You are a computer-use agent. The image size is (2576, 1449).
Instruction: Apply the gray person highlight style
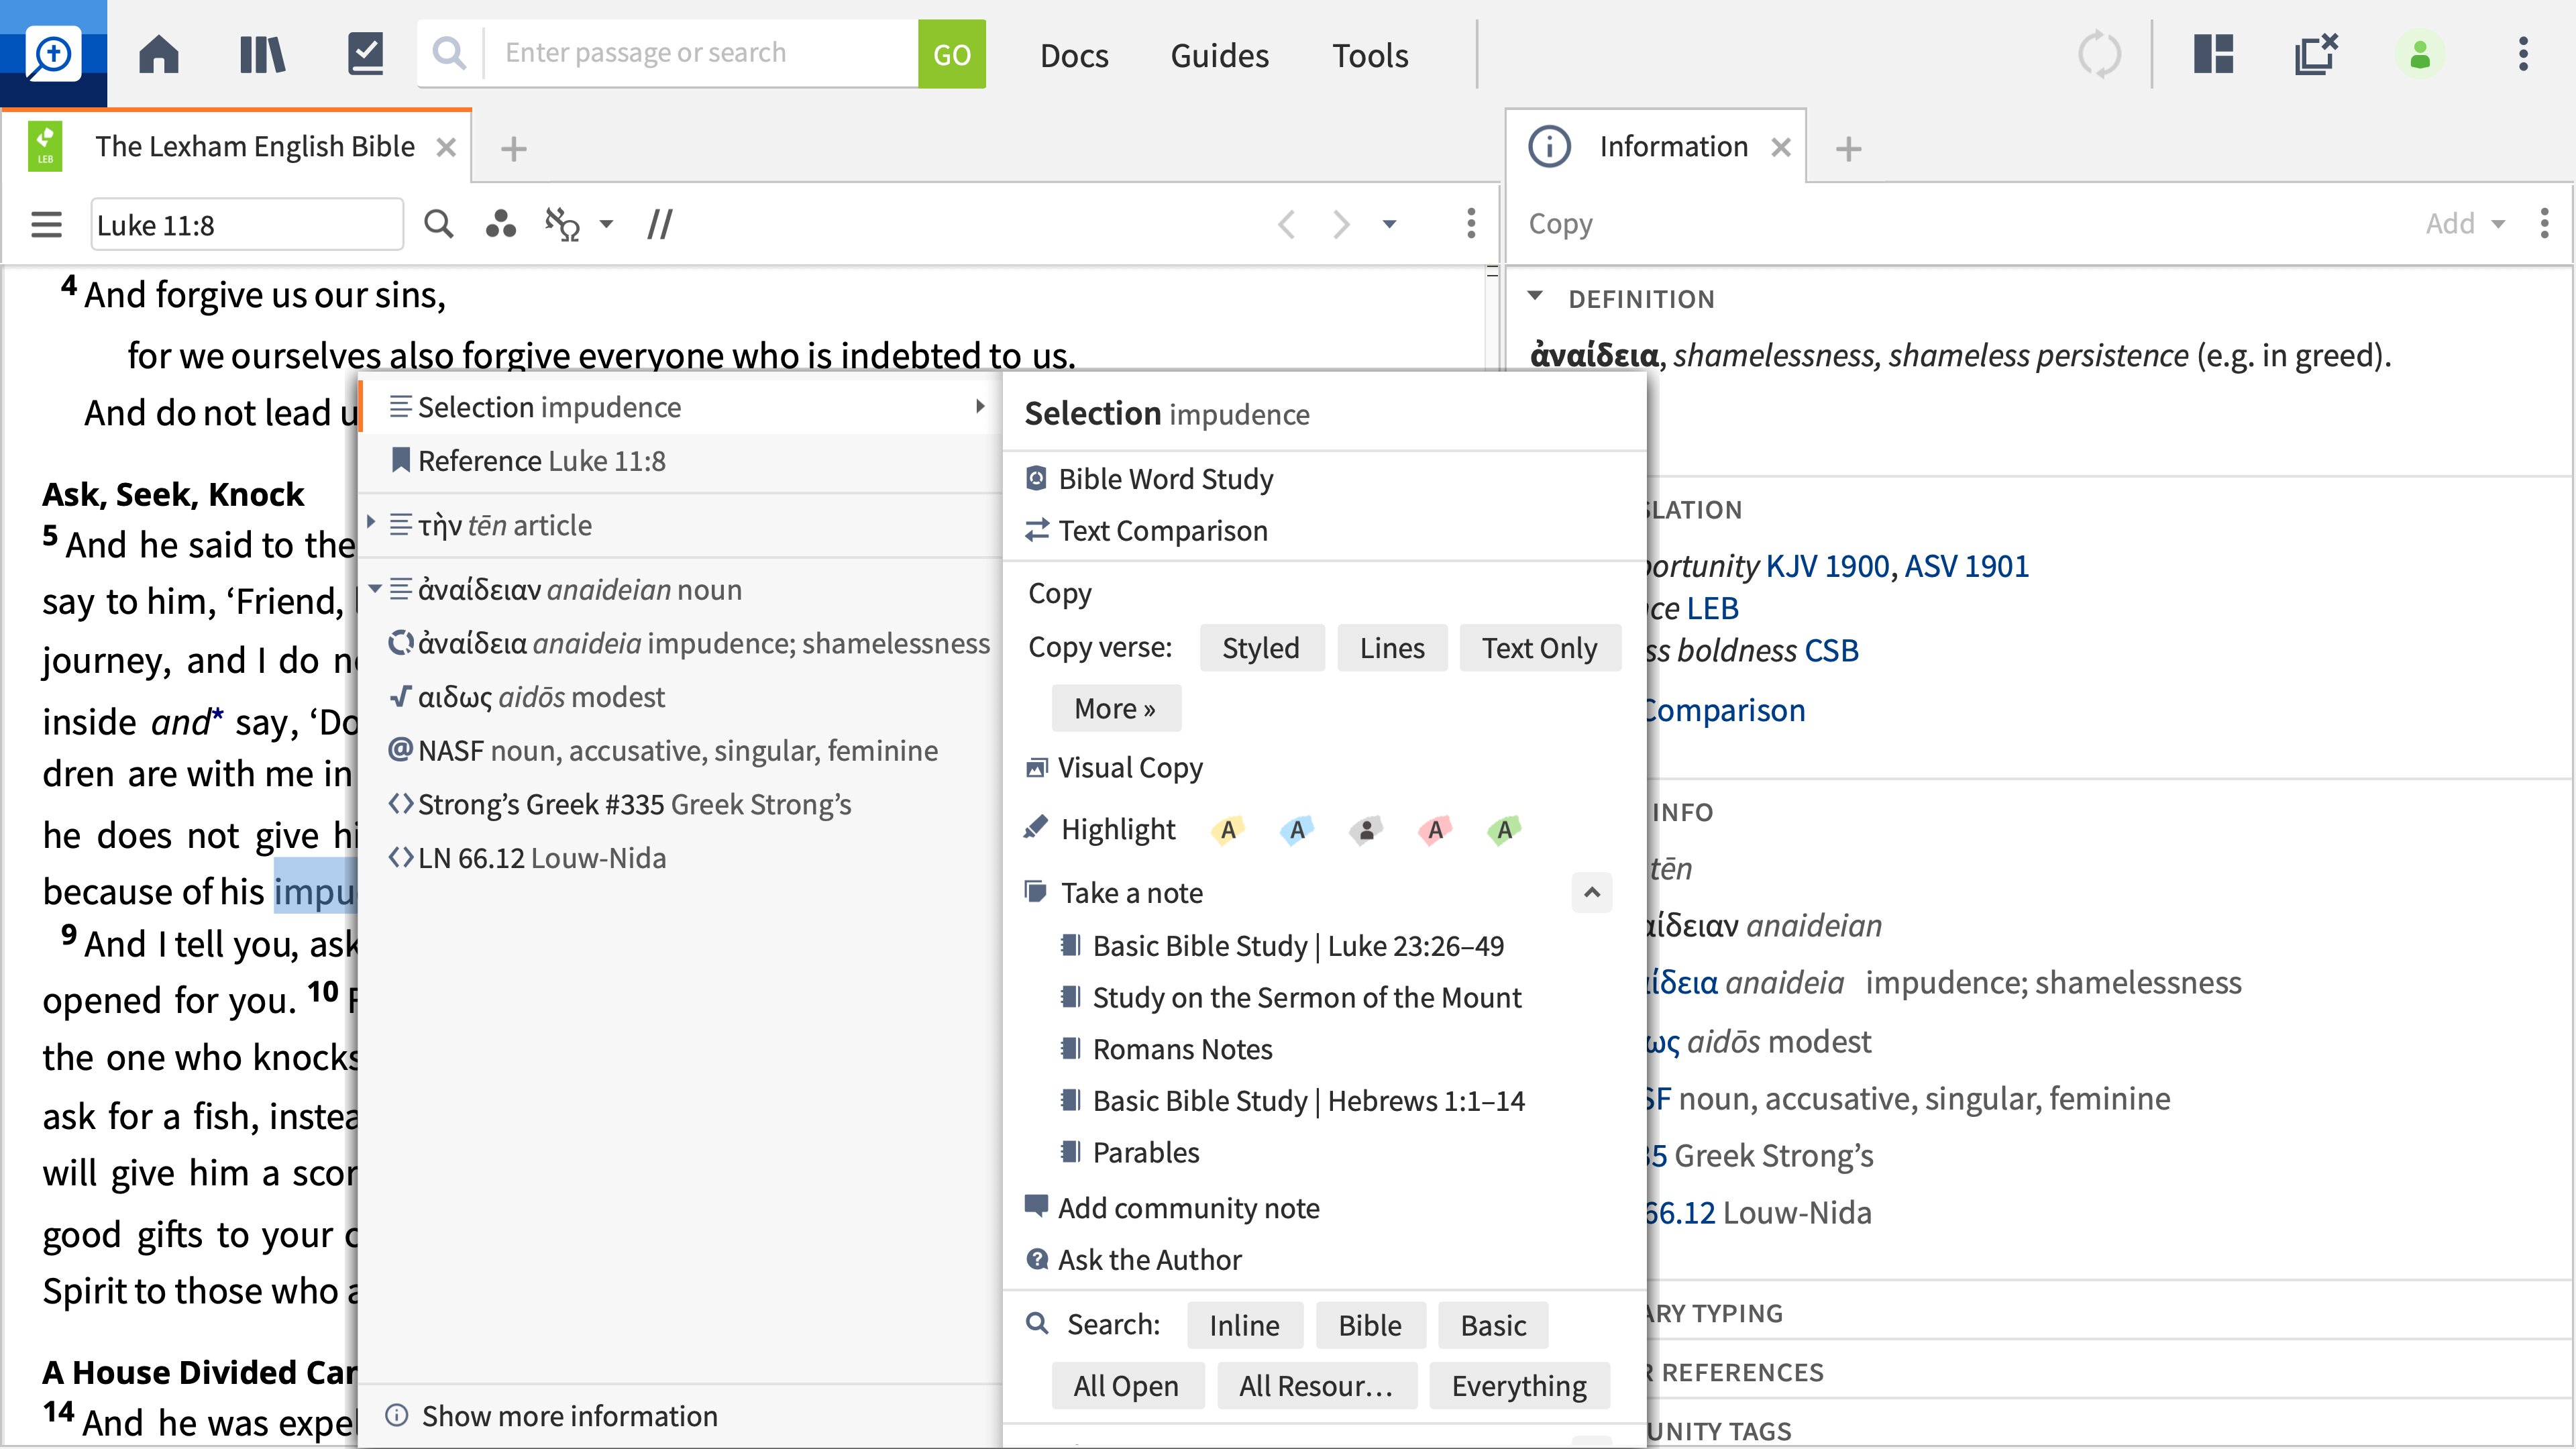coord(1366,829)
